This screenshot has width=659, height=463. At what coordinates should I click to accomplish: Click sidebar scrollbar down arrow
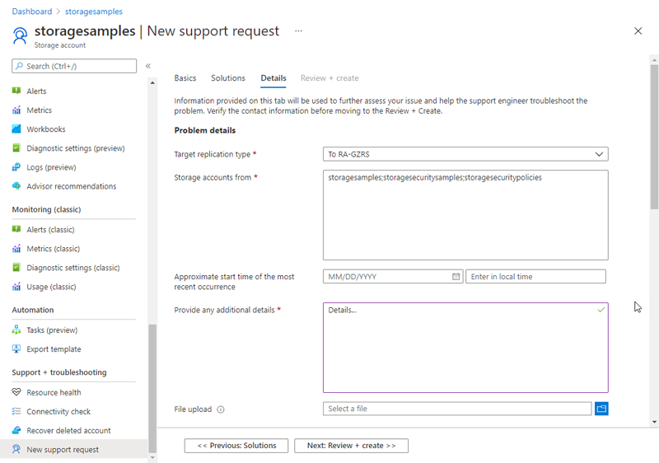(x=152, y=458)
